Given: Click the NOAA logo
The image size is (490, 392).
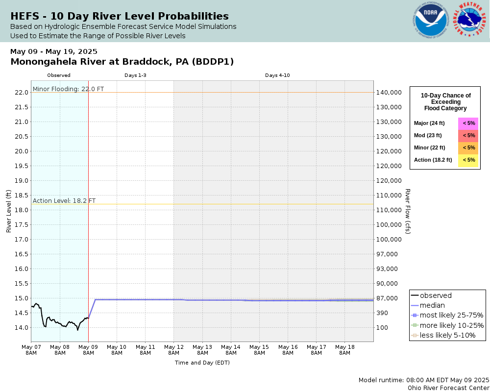Looking at the screenshot, I should coord(431,21).
